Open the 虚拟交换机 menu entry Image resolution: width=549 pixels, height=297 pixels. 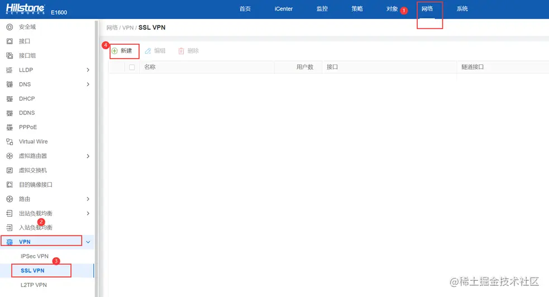pos(33,171)
